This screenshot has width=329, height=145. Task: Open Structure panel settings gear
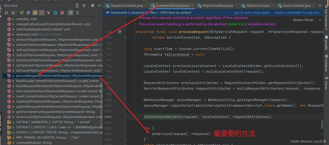tap(93, 6)
